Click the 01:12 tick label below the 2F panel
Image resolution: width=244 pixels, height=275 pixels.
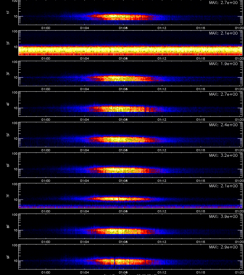coord(162,59)
